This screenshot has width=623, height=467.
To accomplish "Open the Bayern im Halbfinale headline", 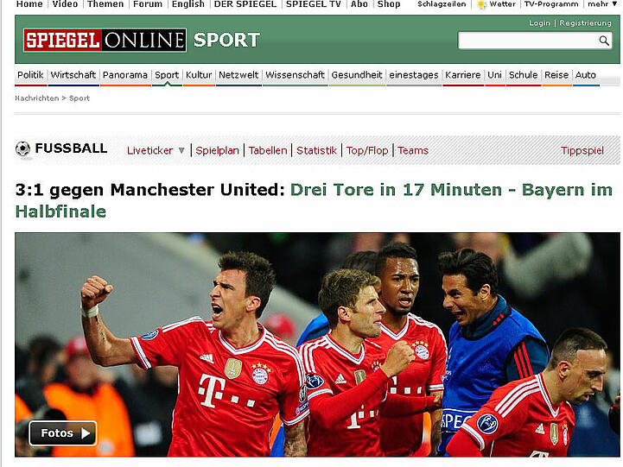I will pos(314,200).
